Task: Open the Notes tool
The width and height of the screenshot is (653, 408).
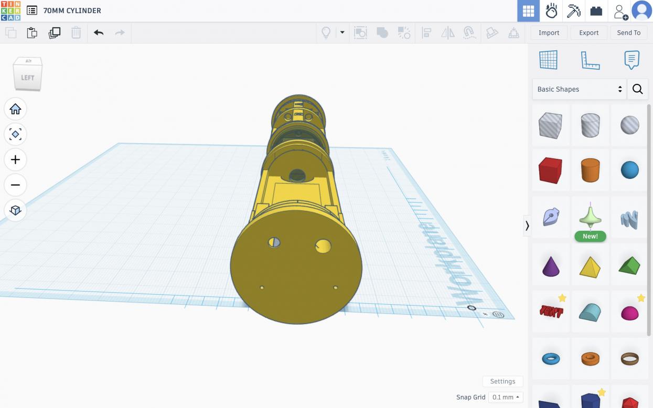Action: click(x=631, y=60)
